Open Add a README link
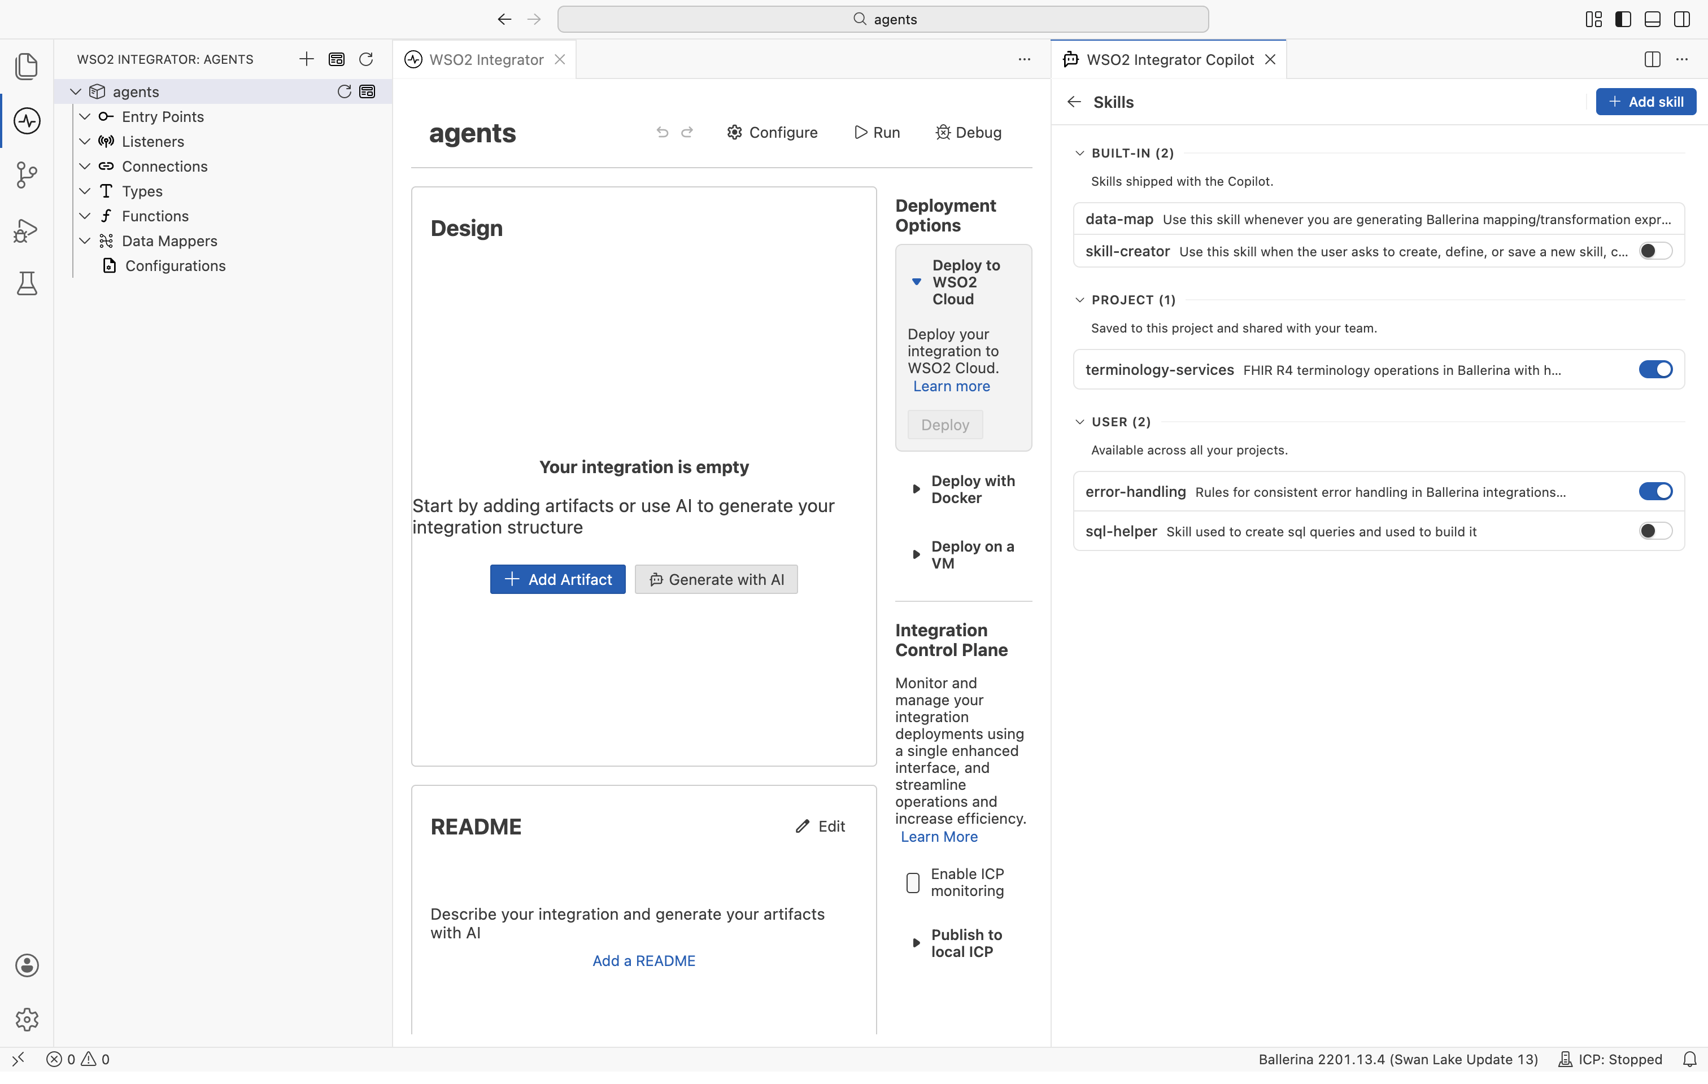The height and width of the screenshot is (1084, 1708). 644,961
